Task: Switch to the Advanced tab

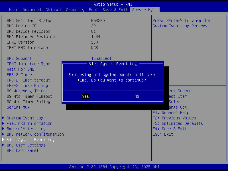Action: click(32, 9)
